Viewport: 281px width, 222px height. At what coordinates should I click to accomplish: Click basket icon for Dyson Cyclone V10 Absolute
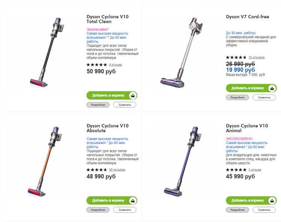133,201
